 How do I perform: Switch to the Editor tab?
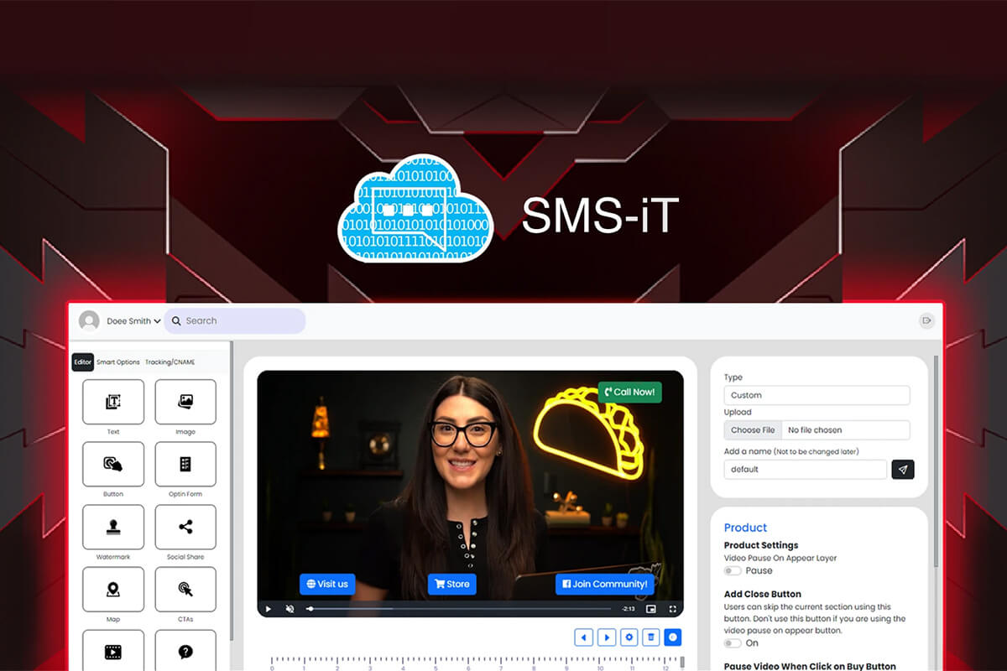coord(82,362)
